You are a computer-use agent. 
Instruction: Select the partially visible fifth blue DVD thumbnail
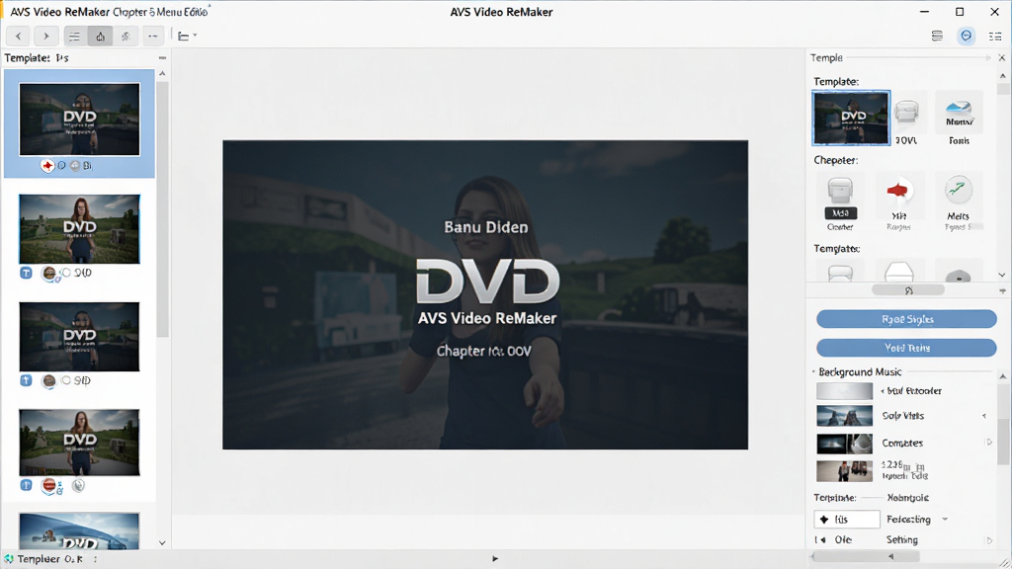click(79, 530)
